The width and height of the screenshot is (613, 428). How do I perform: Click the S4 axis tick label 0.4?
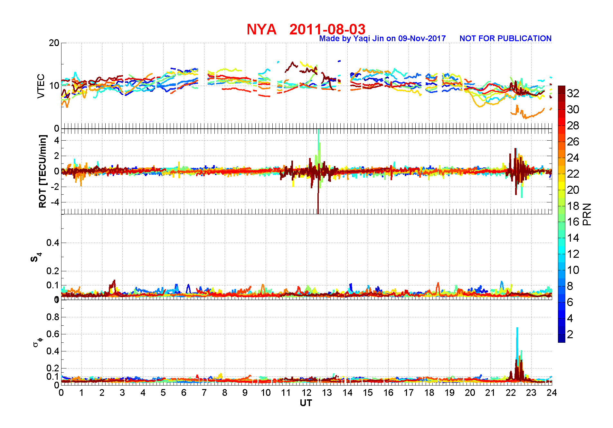pyautogui.click(x=53, y=243)
